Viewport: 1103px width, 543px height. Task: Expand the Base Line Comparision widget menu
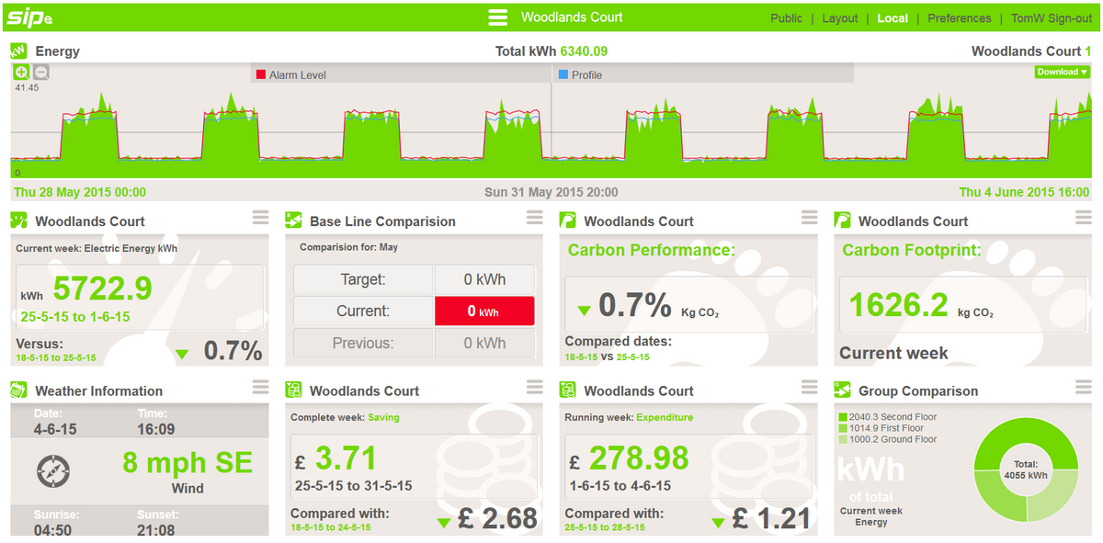pos(535,218)
